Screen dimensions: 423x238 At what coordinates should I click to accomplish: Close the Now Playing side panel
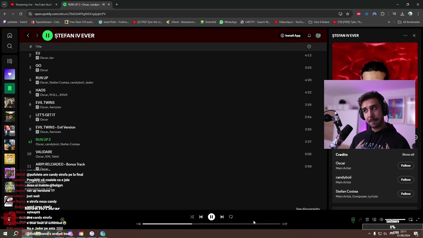414,35
